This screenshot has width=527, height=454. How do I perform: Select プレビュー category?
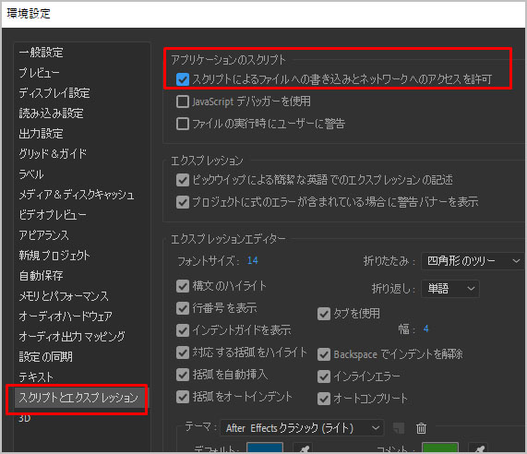39,73
